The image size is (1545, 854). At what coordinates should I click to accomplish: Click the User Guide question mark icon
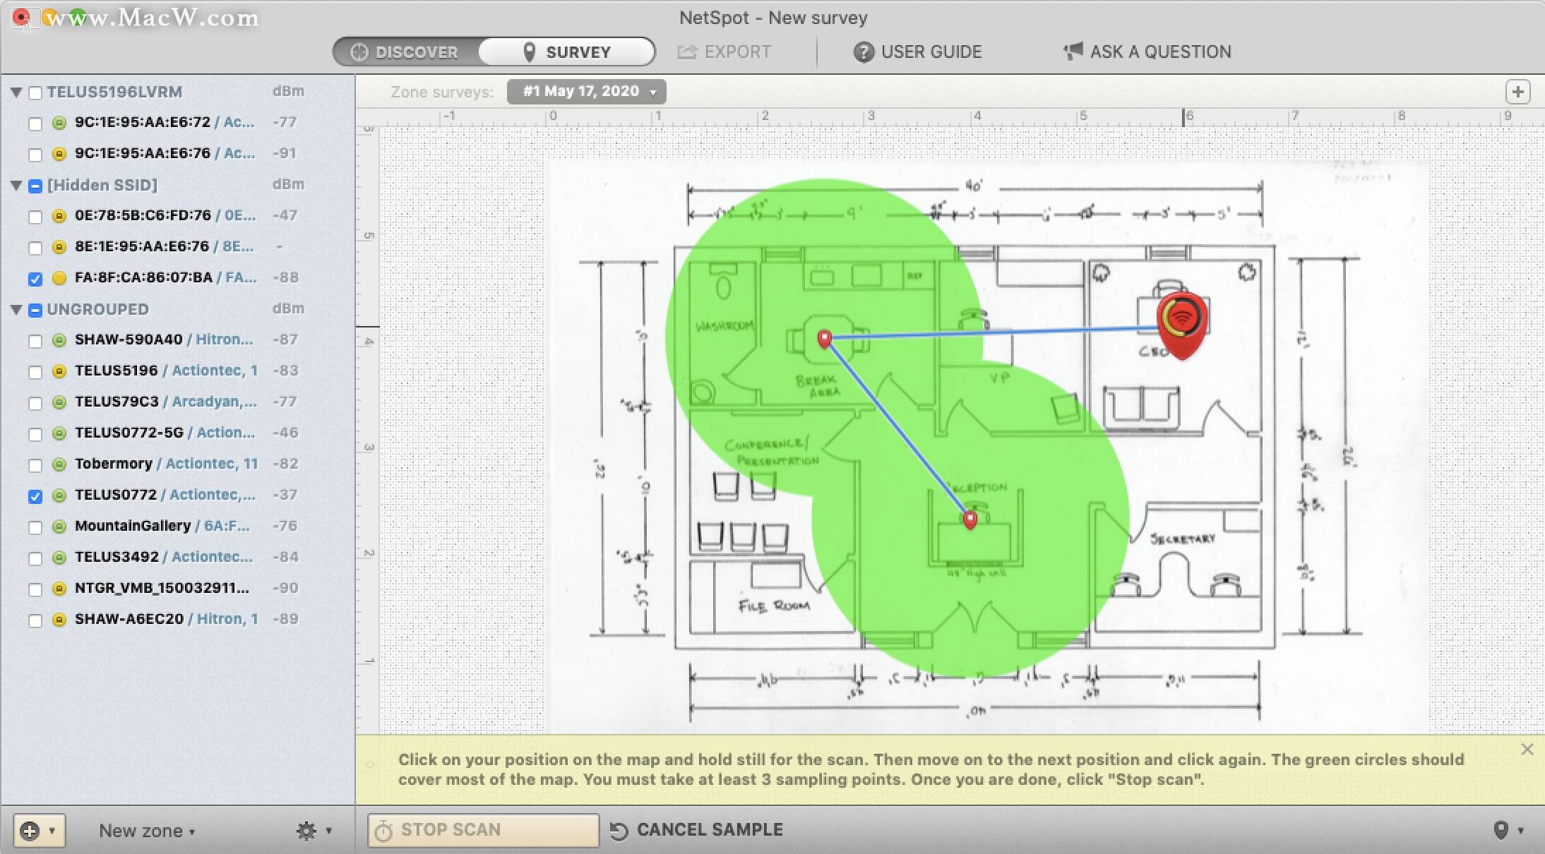[x=863, y=52]
